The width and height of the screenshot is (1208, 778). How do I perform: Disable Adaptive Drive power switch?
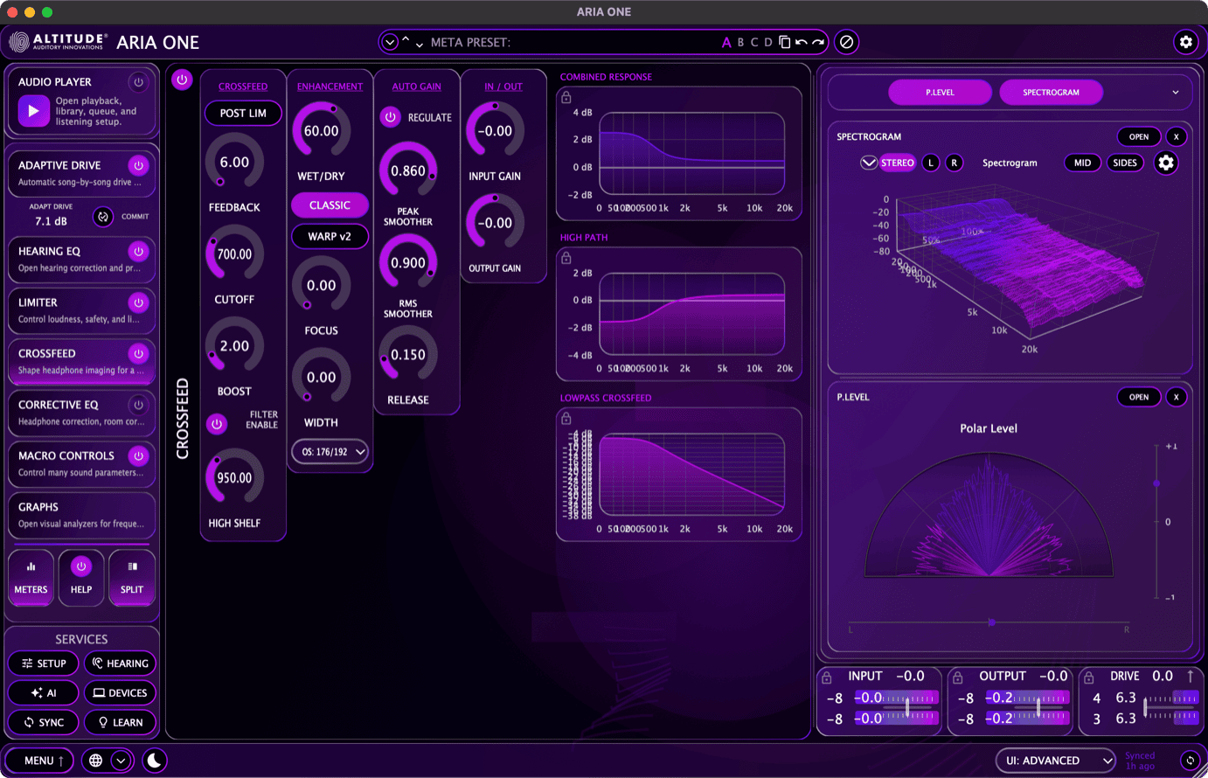coord(138,165)
